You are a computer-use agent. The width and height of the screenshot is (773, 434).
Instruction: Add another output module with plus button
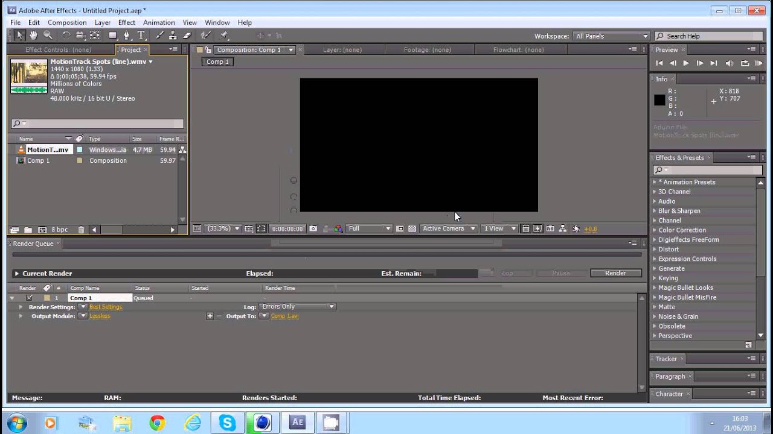click(210, 316)
